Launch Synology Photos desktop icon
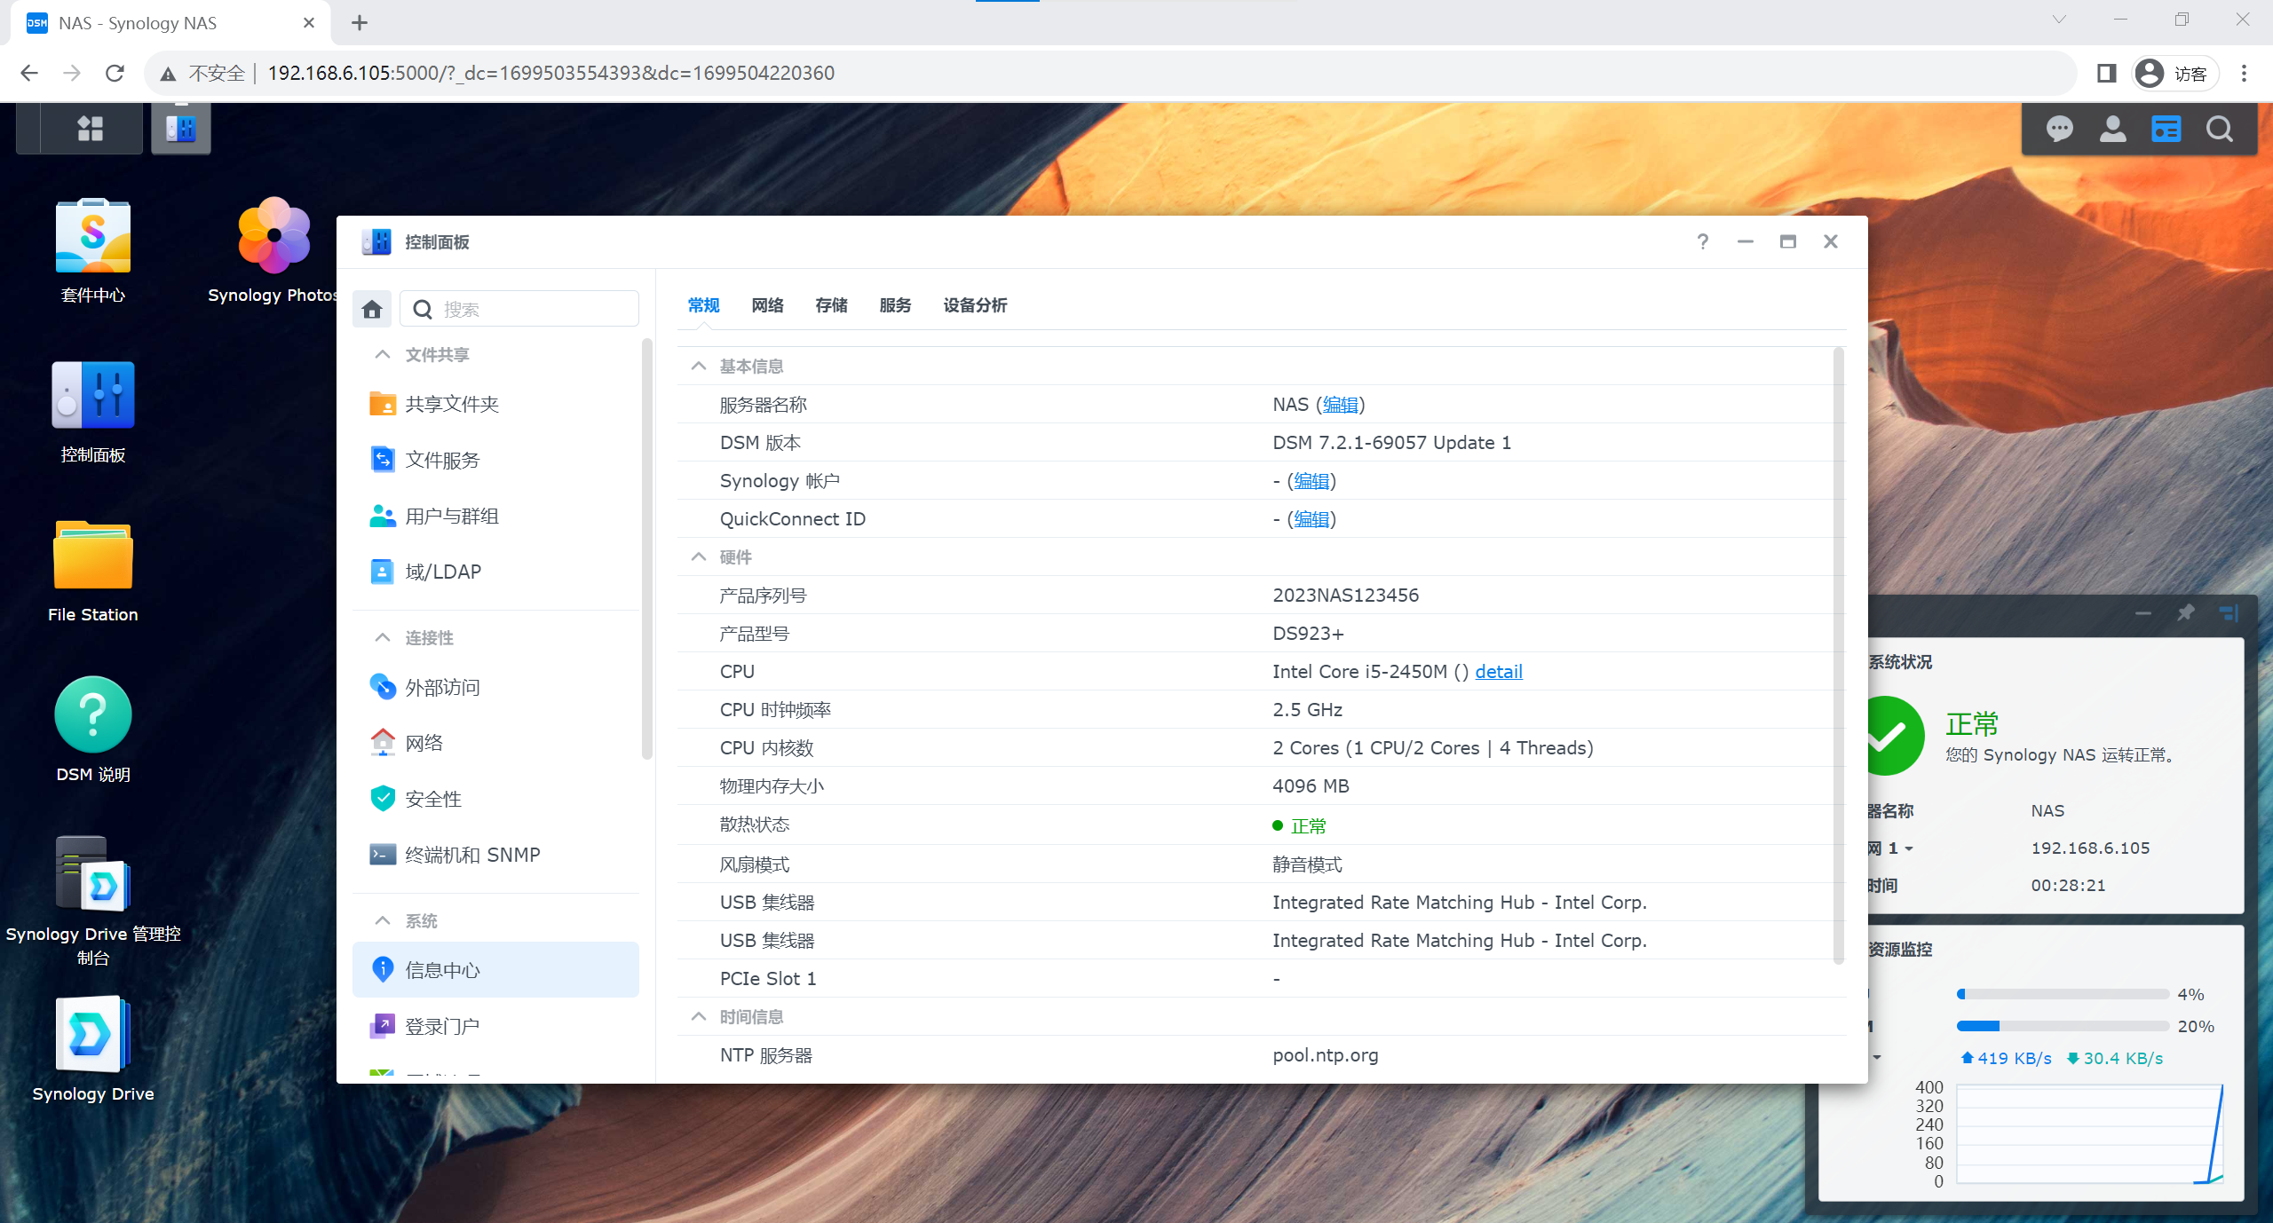This screenshot has width=2273, height=1223. 274,252
